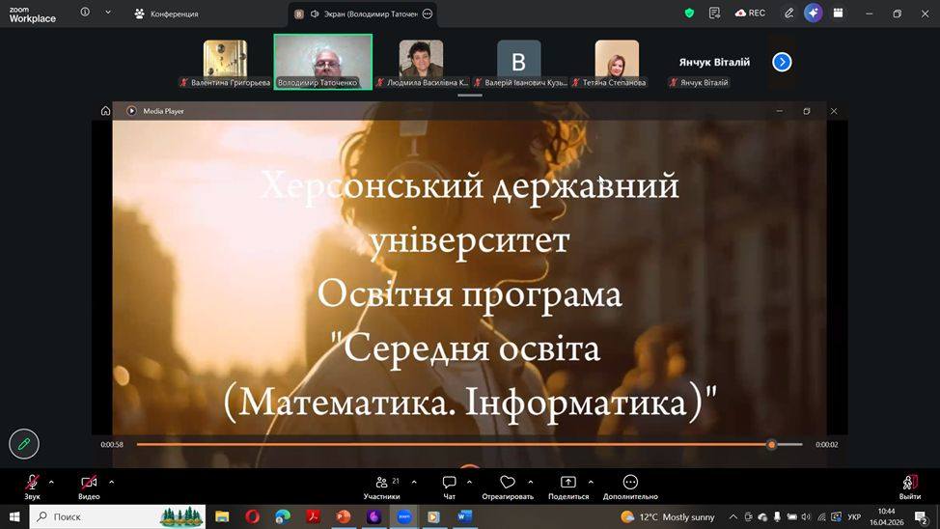Viewport: 940px width, 529px height.
Task: Expand audio options arrow beside Звук
Action: pyautogui.click(x=51, y=482)
